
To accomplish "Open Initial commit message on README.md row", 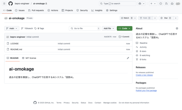I will click(x=64, y=49).
